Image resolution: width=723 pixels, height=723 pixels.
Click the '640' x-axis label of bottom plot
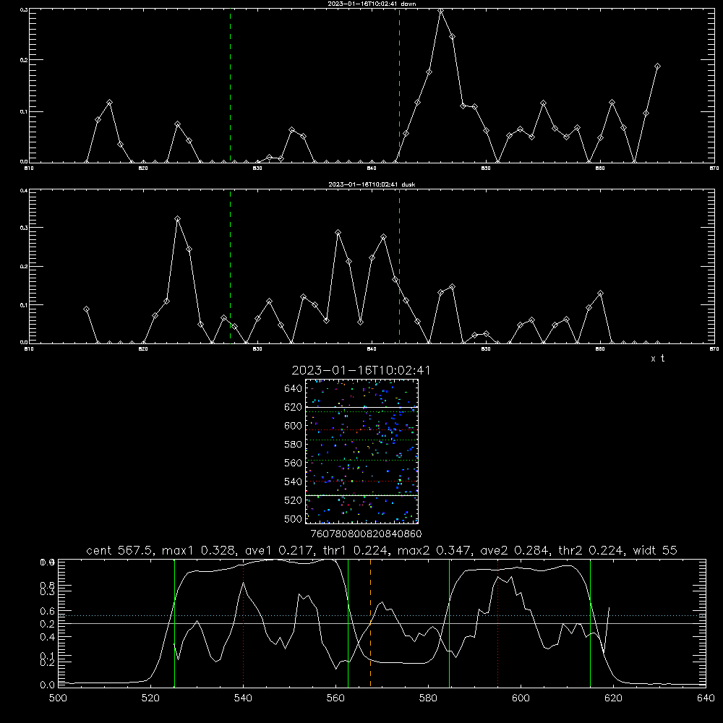click(x=706, y=698)
